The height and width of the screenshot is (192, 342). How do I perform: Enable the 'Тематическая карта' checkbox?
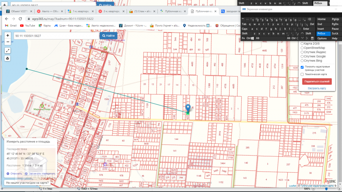pos(302,74)
